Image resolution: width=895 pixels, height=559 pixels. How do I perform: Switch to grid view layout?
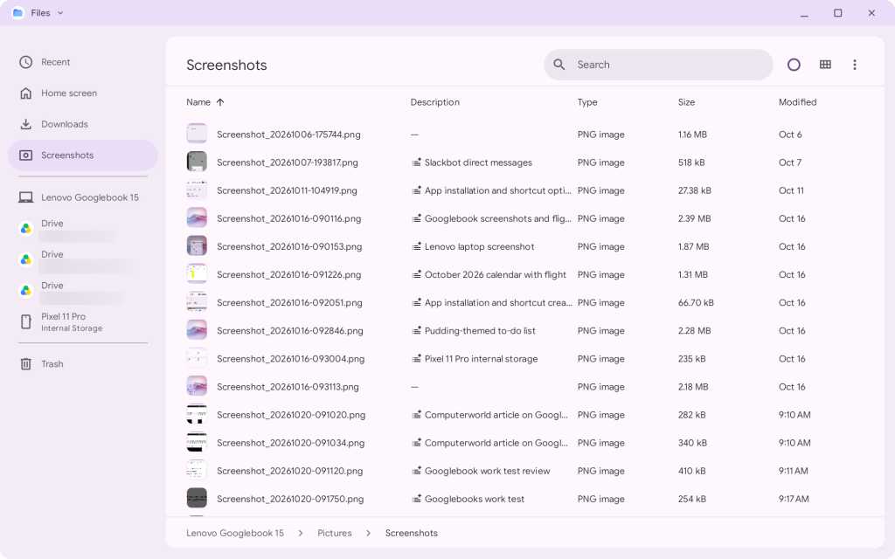pyautogui.click(x=825, y=65)
